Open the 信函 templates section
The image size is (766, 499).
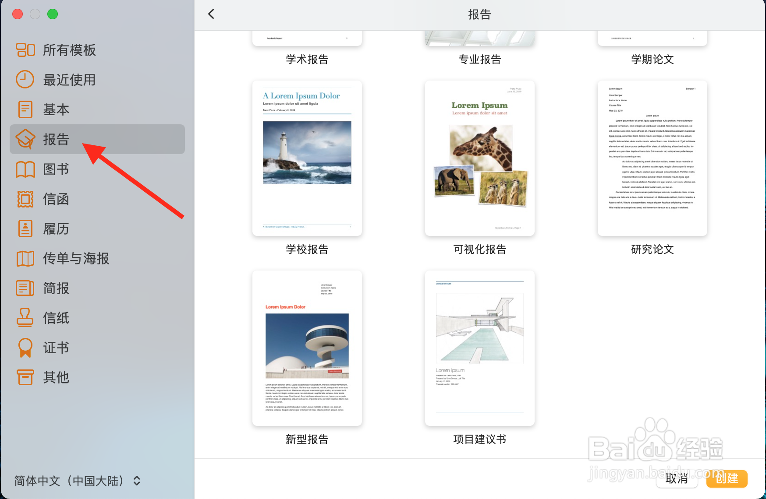tap(25, 199)
